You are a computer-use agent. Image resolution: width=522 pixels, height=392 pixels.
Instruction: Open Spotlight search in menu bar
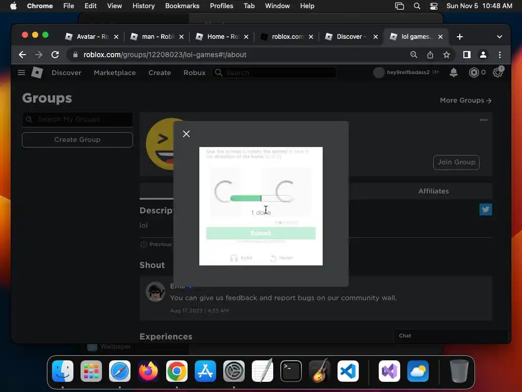tap(417, 6)
